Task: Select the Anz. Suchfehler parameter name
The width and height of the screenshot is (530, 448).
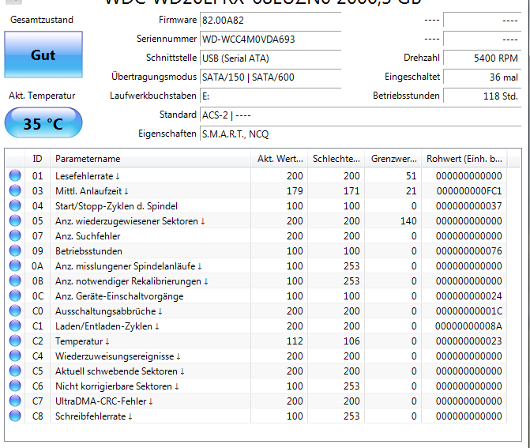Action: tap(88, 236)
